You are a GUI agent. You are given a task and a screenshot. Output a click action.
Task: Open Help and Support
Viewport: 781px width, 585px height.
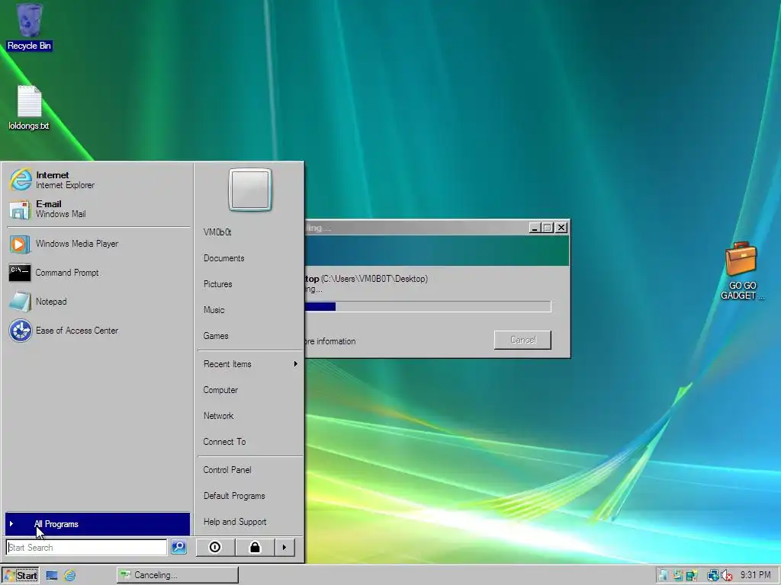(250, 522)
